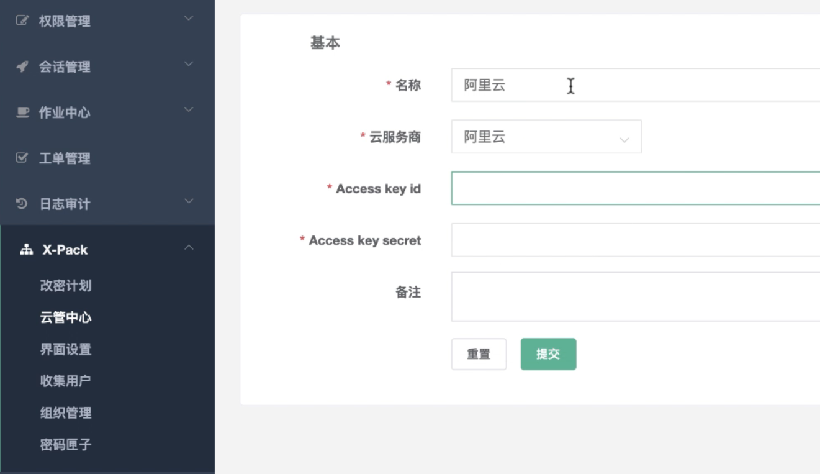Expand the 权限管理 menu chevron

pos(189,19)
